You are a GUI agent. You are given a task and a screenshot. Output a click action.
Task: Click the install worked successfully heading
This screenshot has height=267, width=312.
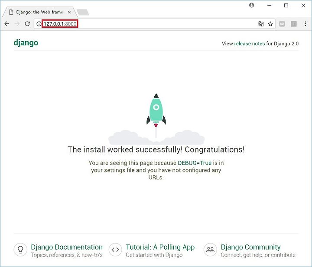pyautogui.click(x=156, y=149)
